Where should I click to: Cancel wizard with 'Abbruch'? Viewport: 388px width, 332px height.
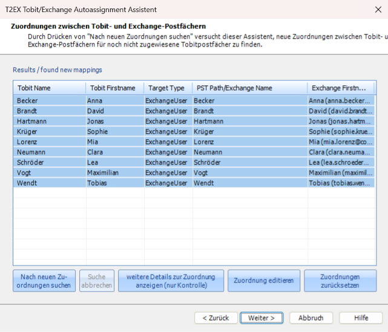click(311, 318)
